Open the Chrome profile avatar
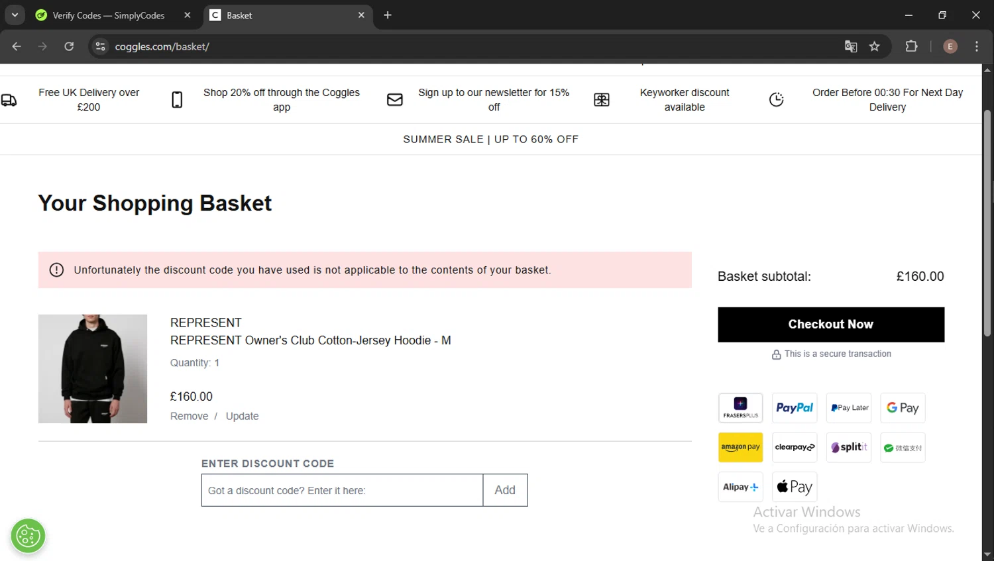The image size is (994, 561). (950, 46)
